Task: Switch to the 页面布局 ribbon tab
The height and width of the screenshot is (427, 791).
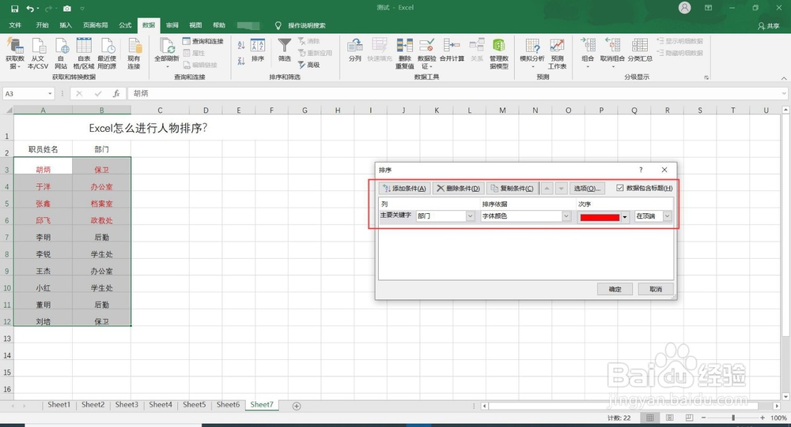Action: [x=96, y=25]
